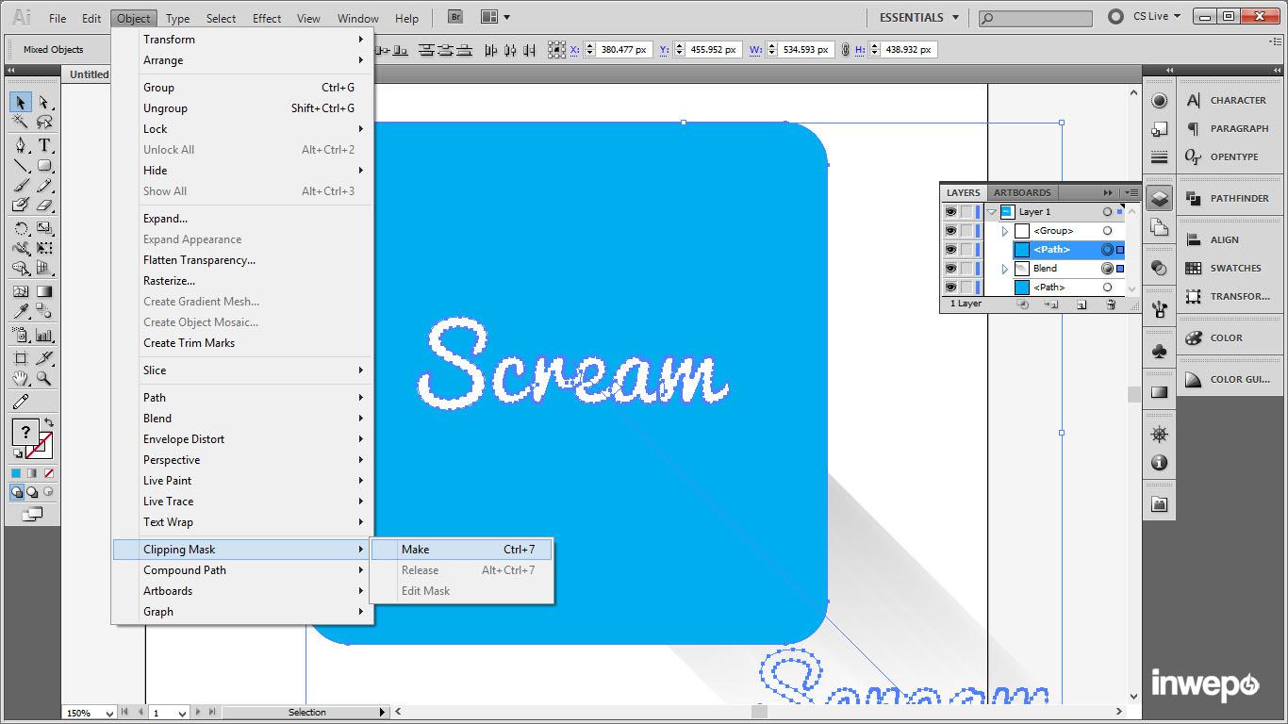Expand the Group item in Layers
The width and height of the screenshot is (1288, 724).
[1005, 231]
